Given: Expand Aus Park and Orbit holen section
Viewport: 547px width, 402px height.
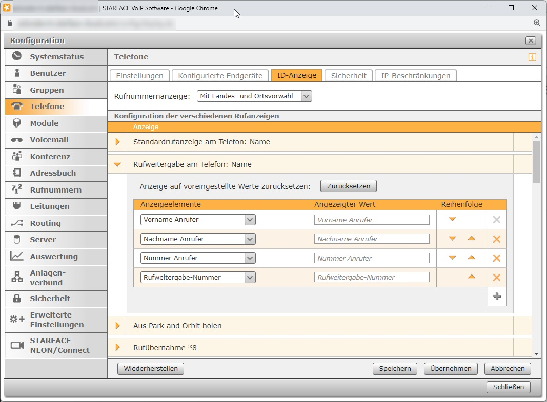Looking at the screenshot, I should [x=117, y=326].
